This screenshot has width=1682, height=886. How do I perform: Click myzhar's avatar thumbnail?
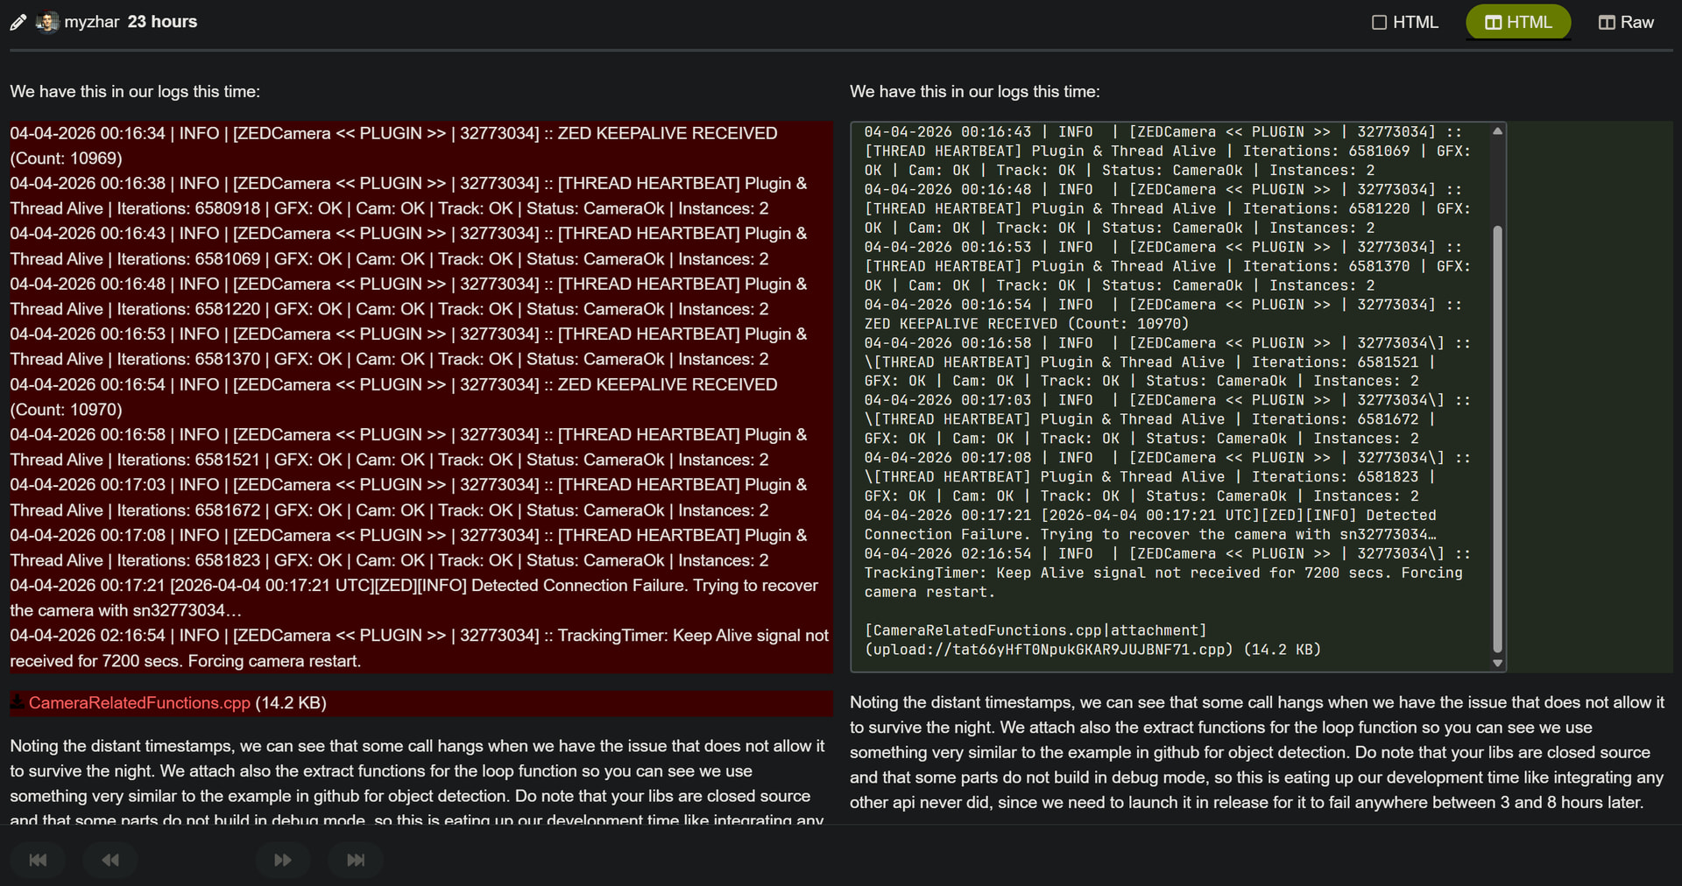pyautogui.click(x=47, y=22)
